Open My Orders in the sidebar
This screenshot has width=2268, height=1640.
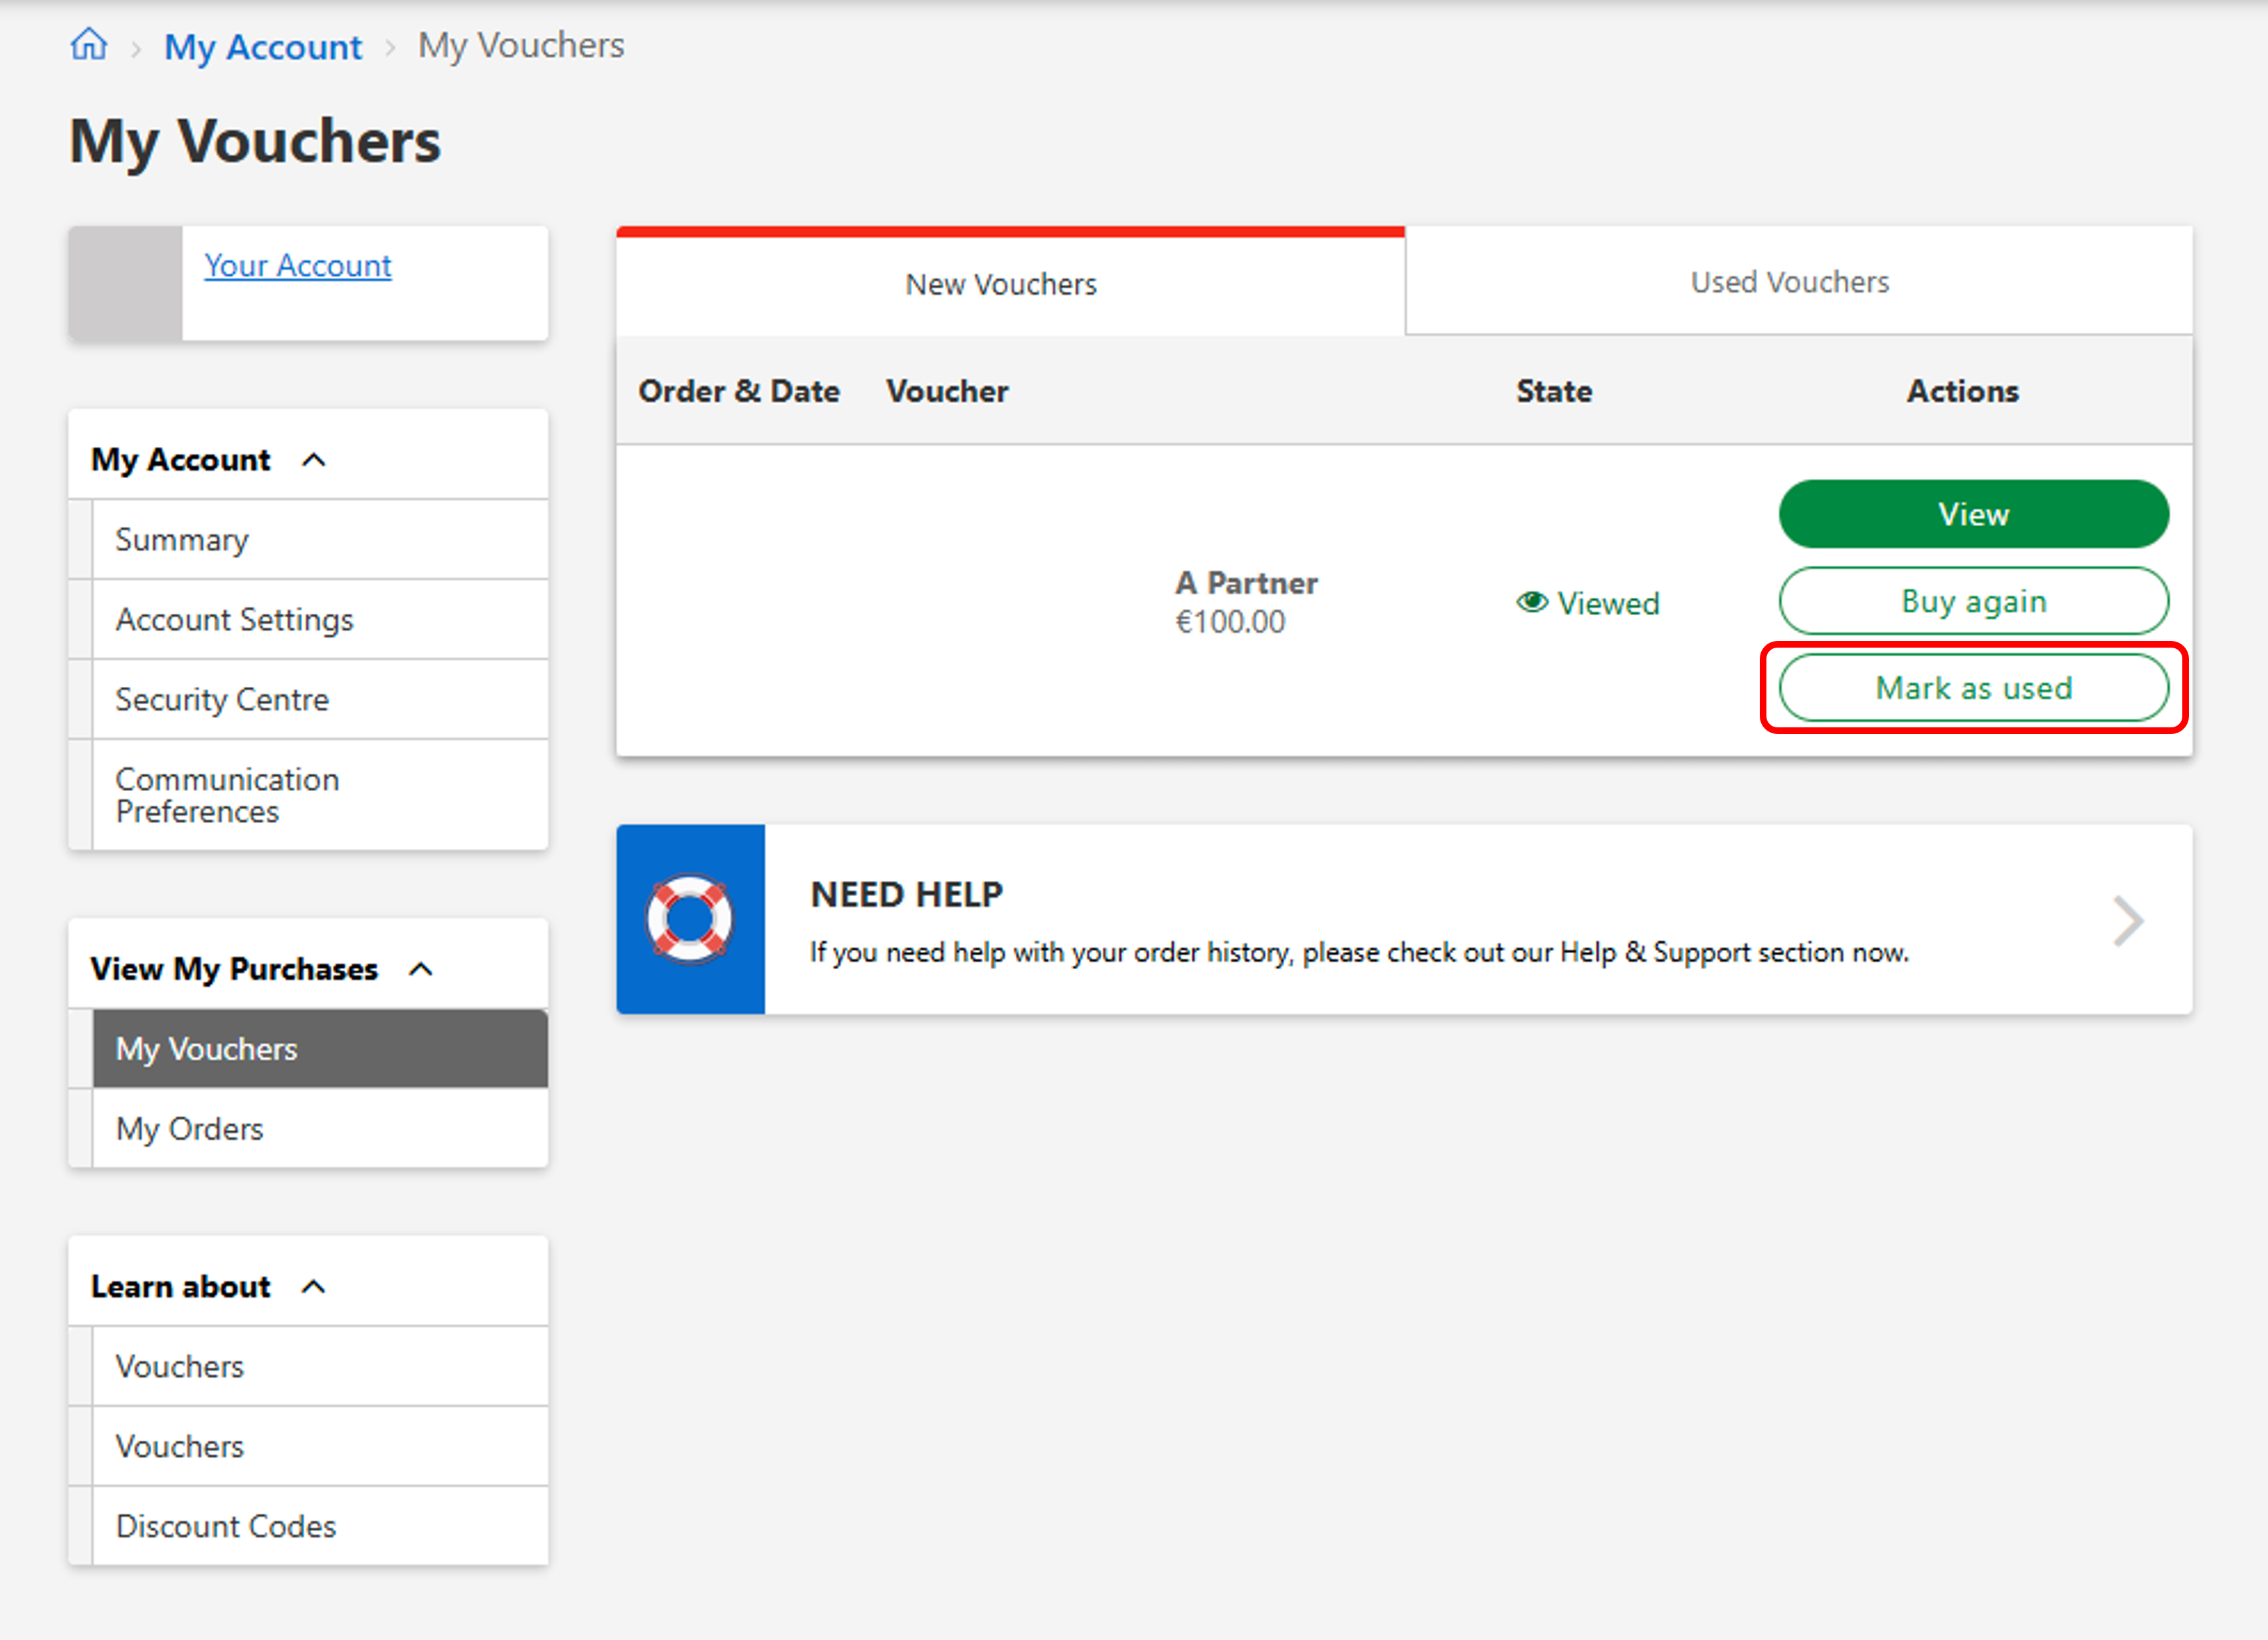(320, 1128)
